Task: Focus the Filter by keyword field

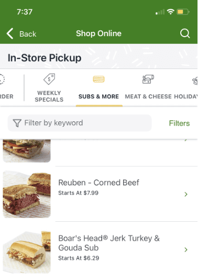Action: tap(80, 123)
